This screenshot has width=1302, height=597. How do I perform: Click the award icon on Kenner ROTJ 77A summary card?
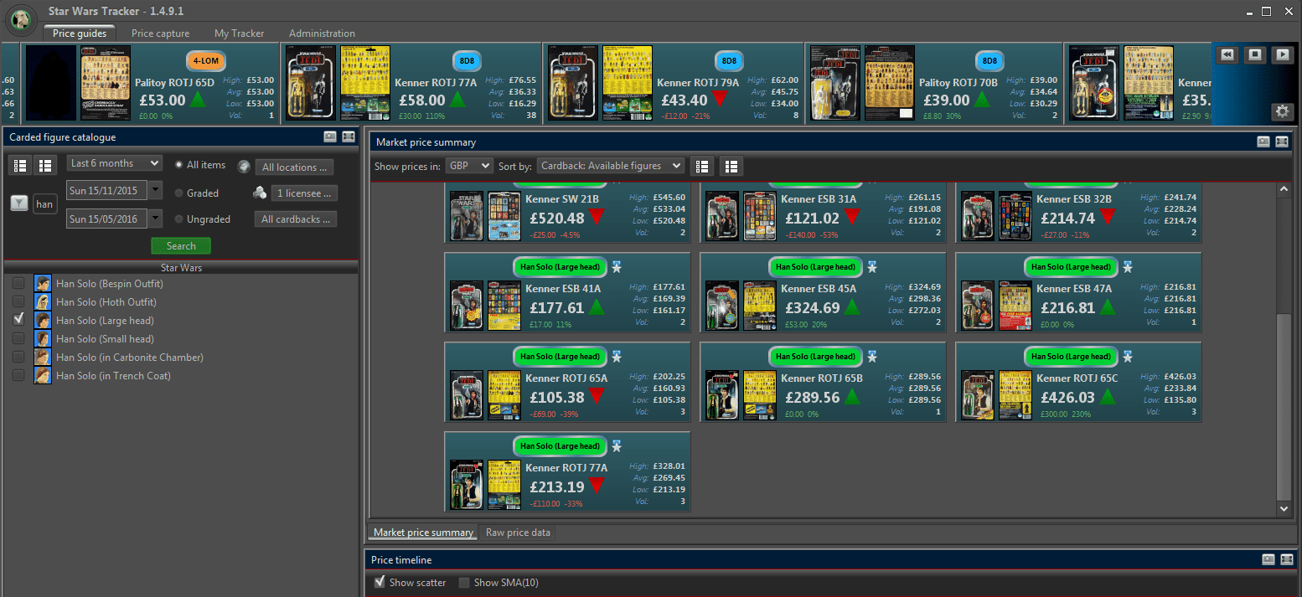[x=616, y=445]
